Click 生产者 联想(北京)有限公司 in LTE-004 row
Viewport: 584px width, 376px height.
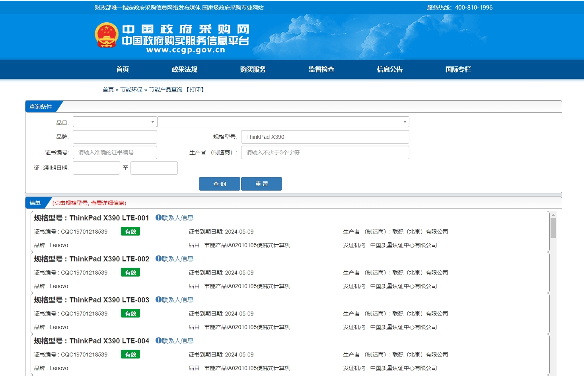(395, 355)
